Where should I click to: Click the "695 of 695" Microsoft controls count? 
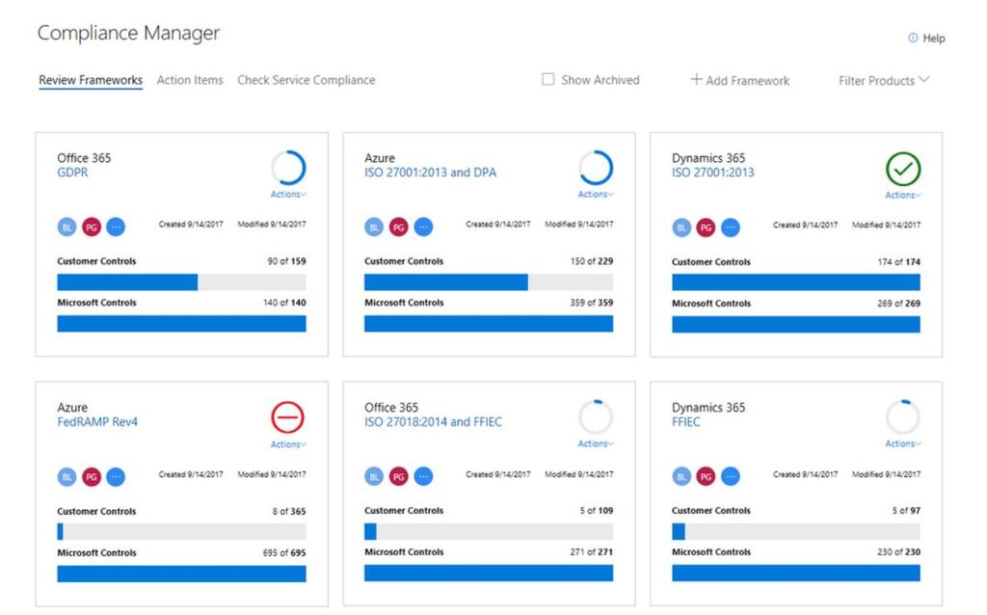pos(284,552)
